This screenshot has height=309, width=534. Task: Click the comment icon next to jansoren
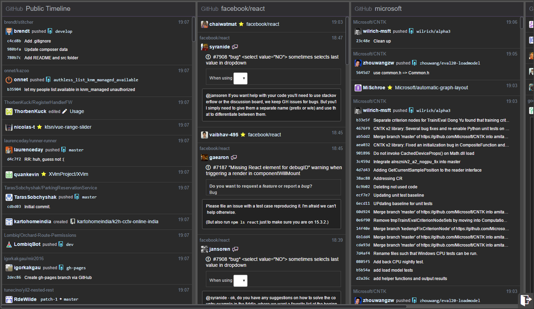point(235,249)
